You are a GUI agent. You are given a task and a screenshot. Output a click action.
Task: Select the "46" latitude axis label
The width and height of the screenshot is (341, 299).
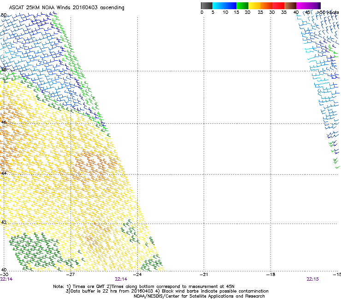point(4,122)
